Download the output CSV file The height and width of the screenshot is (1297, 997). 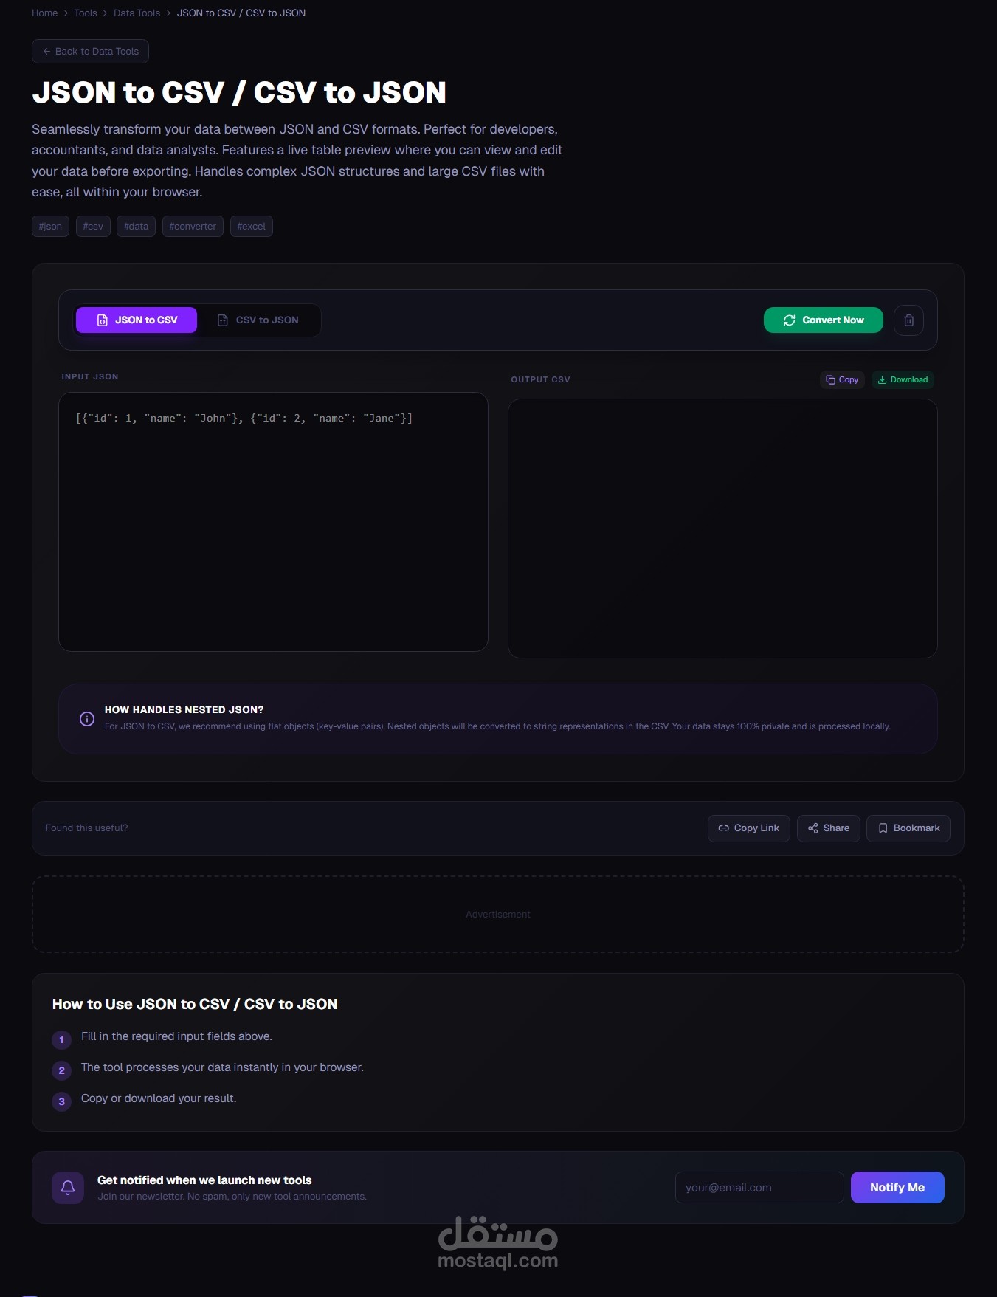(903, 379)
